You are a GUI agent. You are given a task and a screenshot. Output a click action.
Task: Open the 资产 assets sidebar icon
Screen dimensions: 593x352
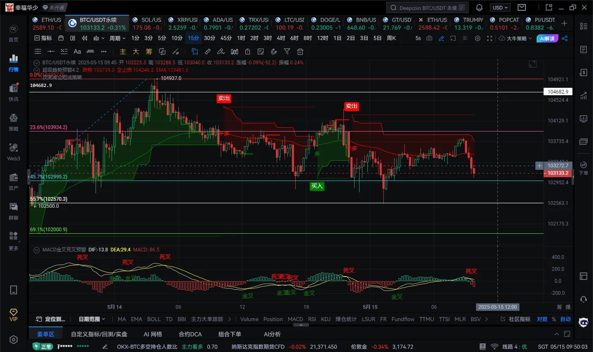(14, 181)
